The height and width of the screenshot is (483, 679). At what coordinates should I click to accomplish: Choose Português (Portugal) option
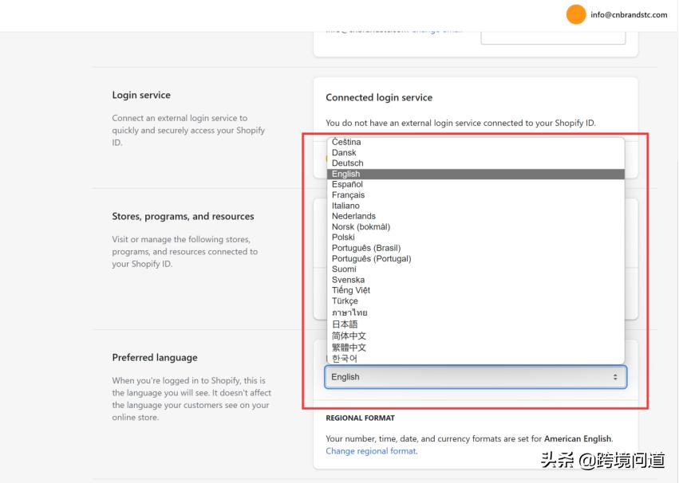click(371, 259)
